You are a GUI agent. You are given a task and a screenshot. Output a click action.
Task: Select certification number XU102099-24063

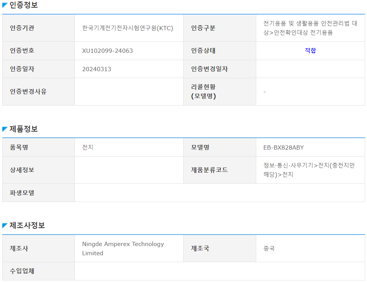tap(107, 51)
